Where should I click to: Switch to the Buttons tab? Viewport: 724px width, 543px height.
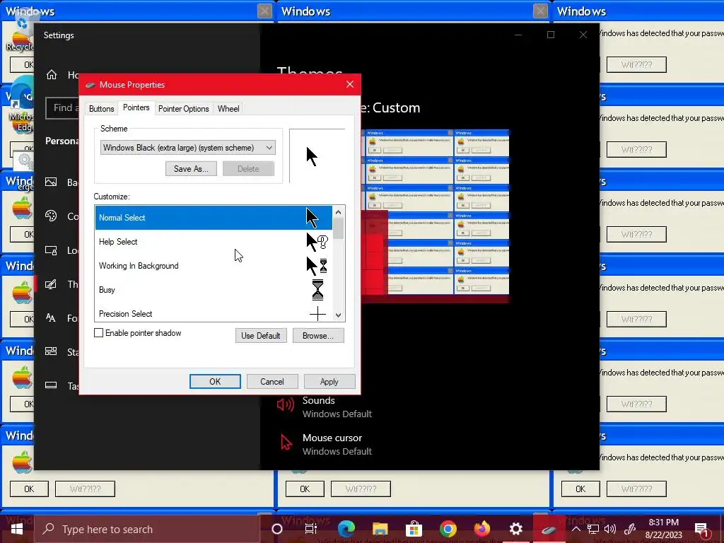[x=101, y=108]
